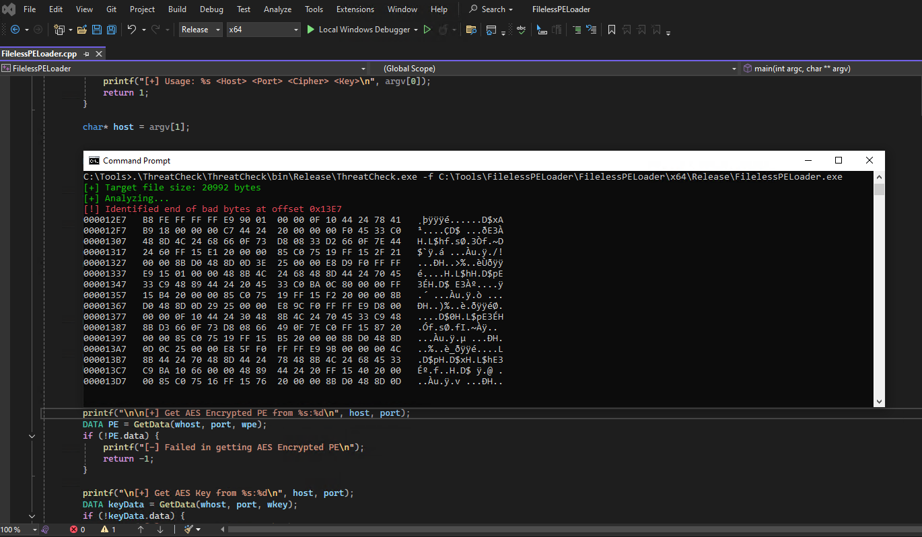Viewport: 922px width, 537px height.
Task: Open the Extensions menu
Action: pyautogui.click(x=355, y=9)
